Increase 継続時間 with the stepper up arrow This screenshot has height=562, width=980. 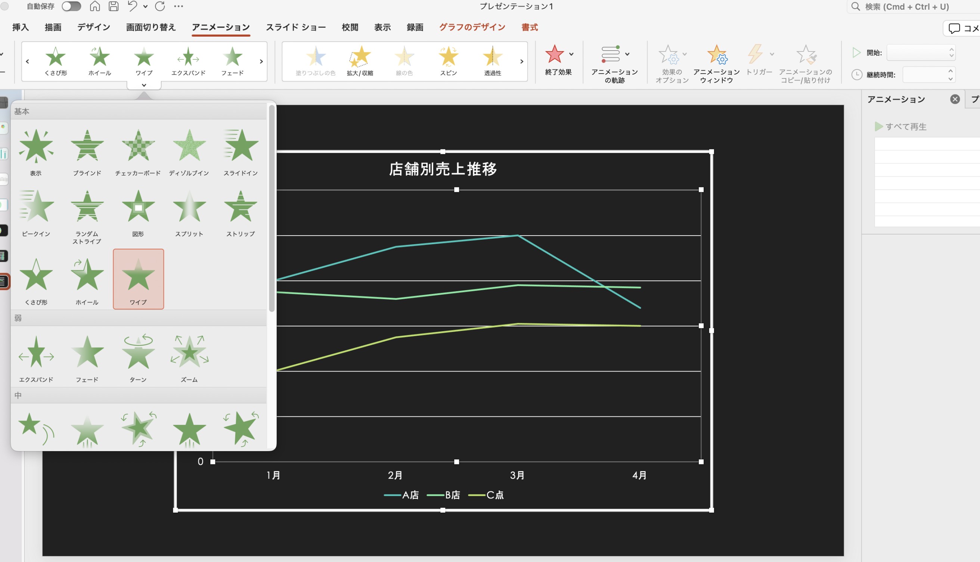click(x=950, y=71)
